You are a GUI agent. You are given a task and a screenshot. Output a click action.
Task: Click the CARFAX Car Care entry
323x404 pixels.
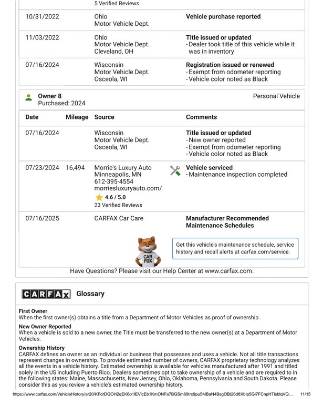(119, 218)
